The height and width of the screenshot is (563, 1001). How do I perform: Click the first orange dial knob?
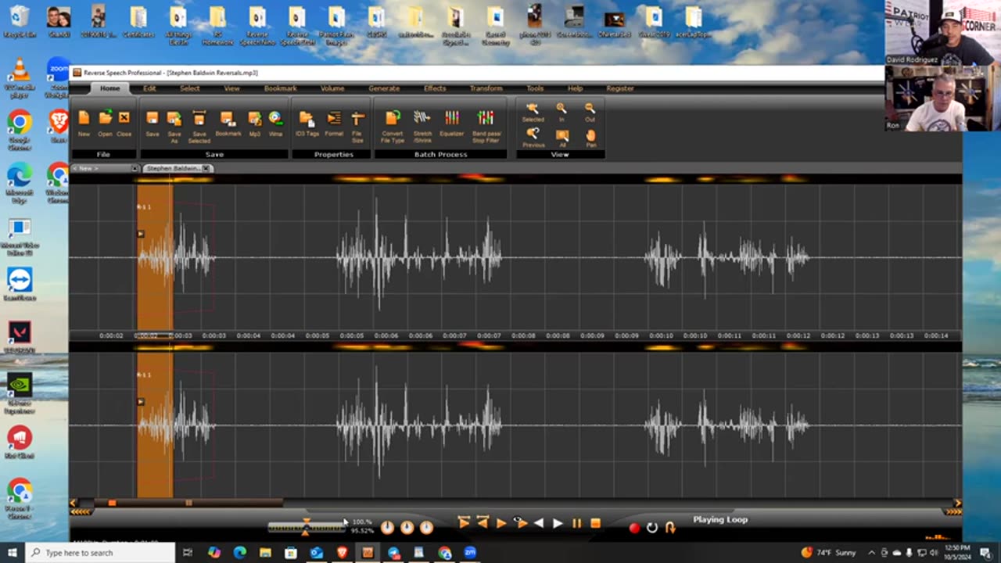[x=388, y=528]
